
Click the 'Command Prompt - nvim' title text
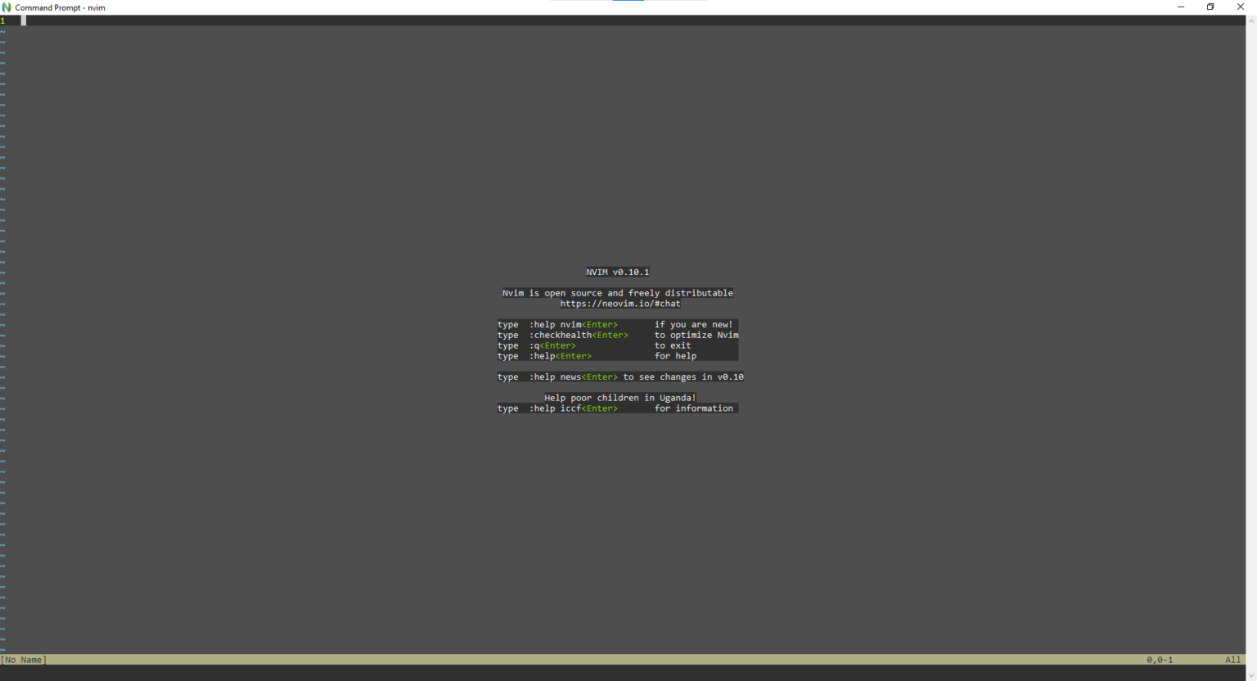(x=61, y=7)
